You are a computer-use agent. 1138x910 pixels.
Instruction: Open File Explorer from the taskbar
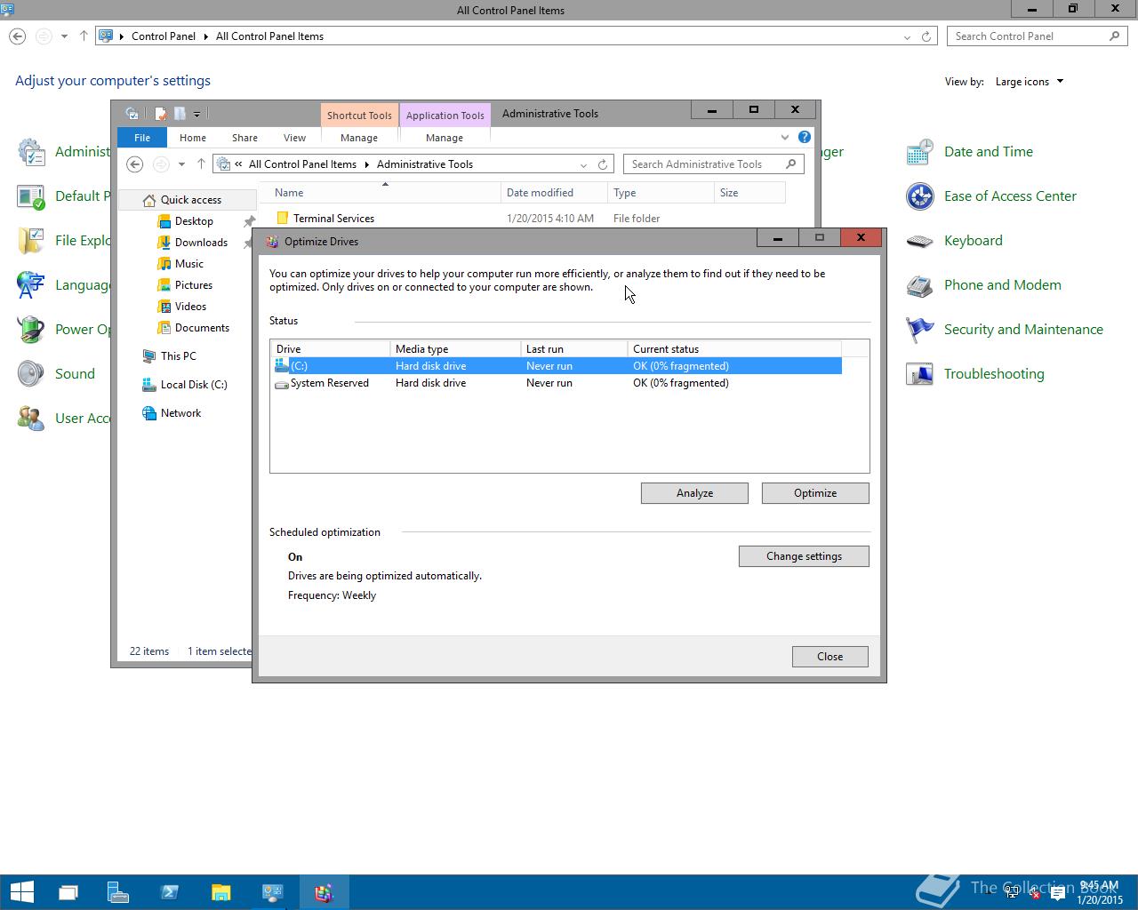click(x=220, y=892)
